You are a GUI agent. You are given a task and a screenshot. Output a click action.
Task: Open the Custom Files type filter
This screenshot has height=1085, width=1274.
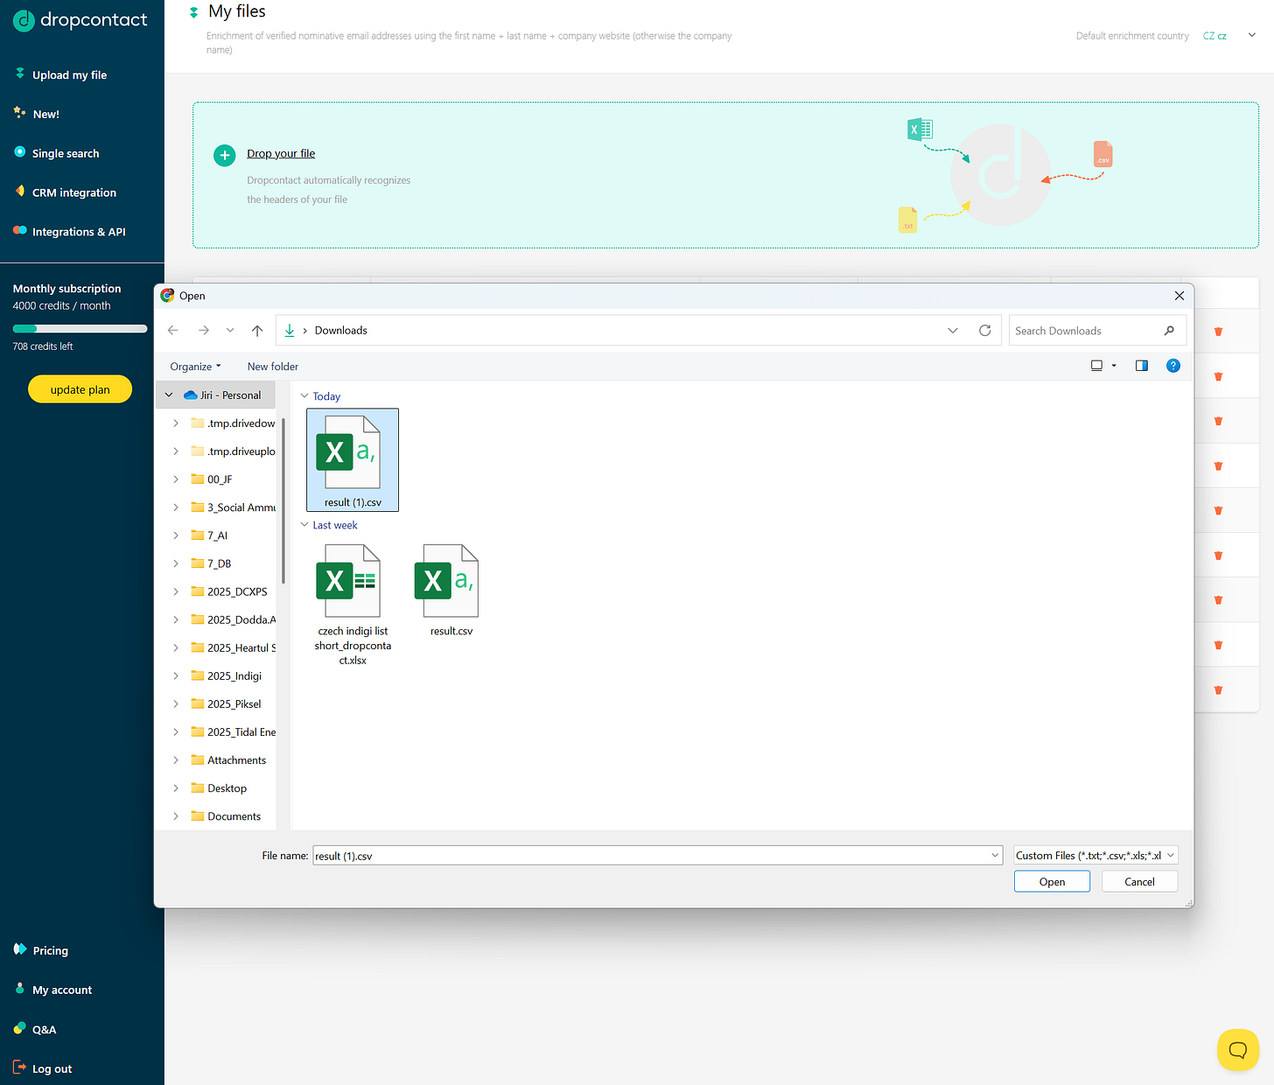(x=1095, y=856)
